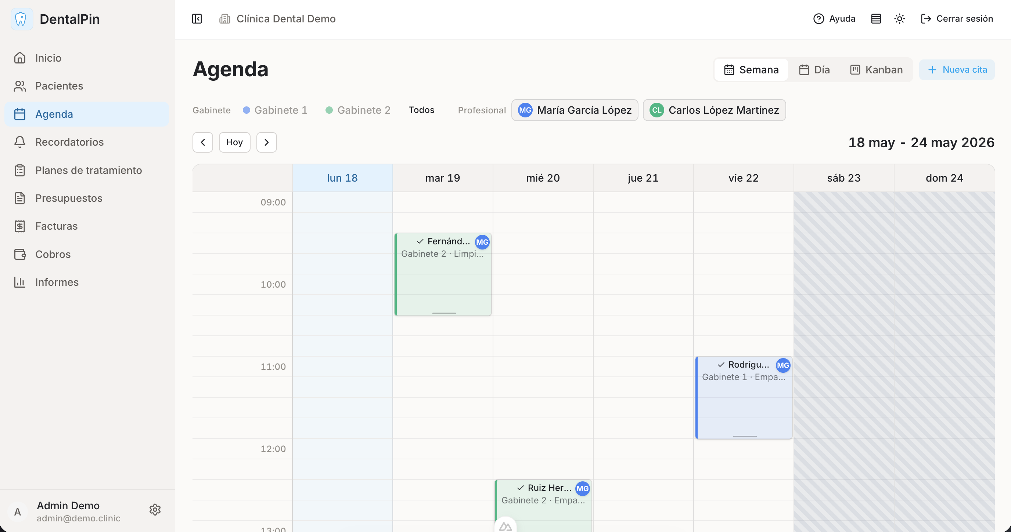This screenshot has width=1011, height=532.
Task: Click the Pacientes people icon
Action: (19, 86)
